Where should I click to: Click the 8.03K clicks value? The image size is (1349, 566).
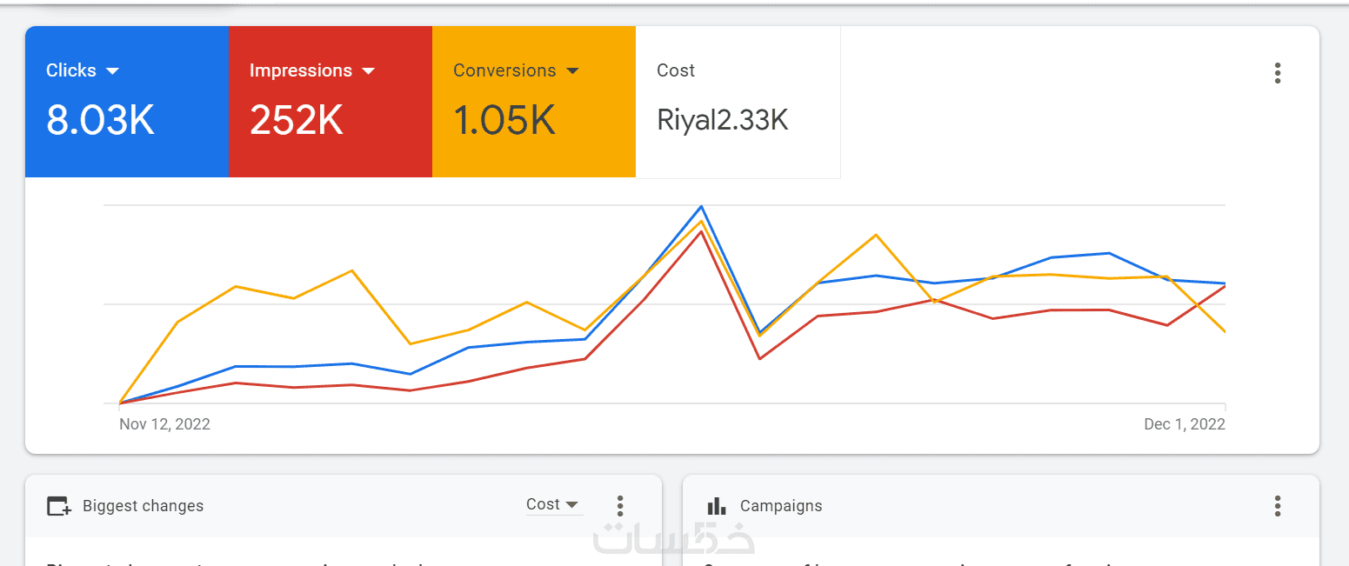click(x=100, y=120)
